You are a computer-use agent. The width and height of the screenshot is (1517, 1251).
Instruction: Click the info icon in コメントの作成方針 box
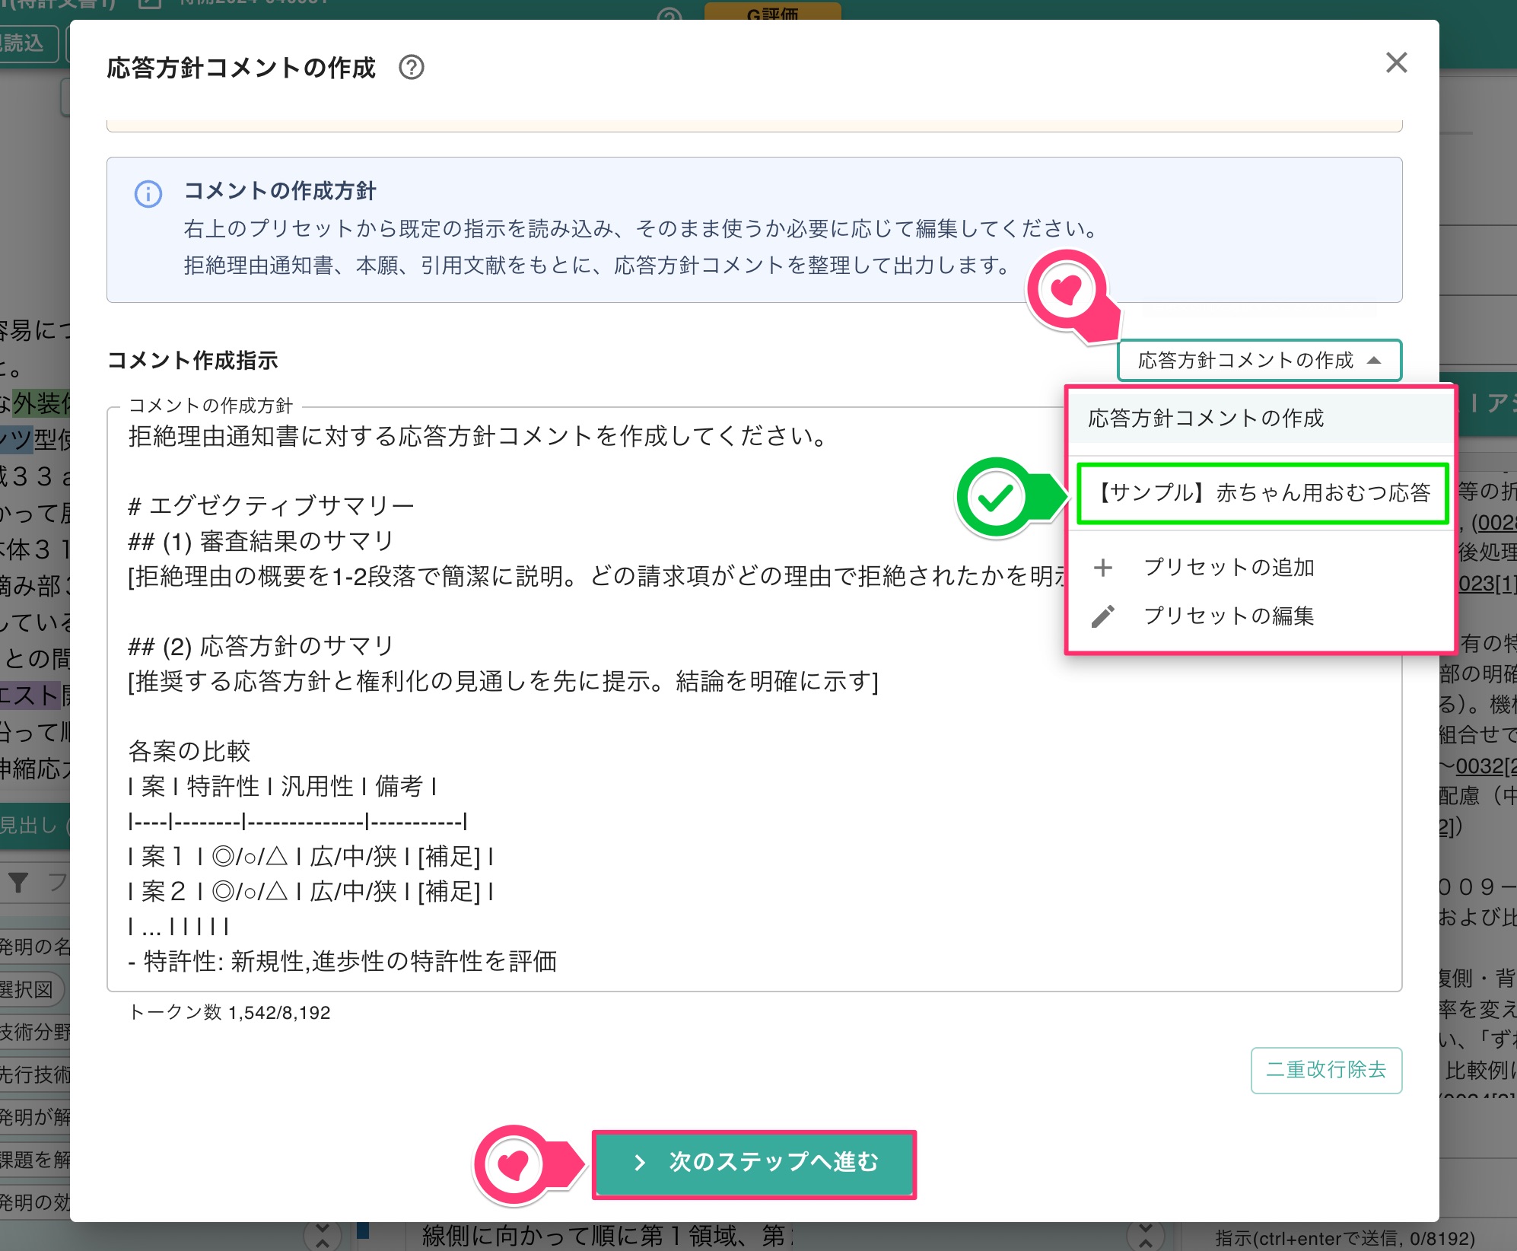click(x=148, y=194)
